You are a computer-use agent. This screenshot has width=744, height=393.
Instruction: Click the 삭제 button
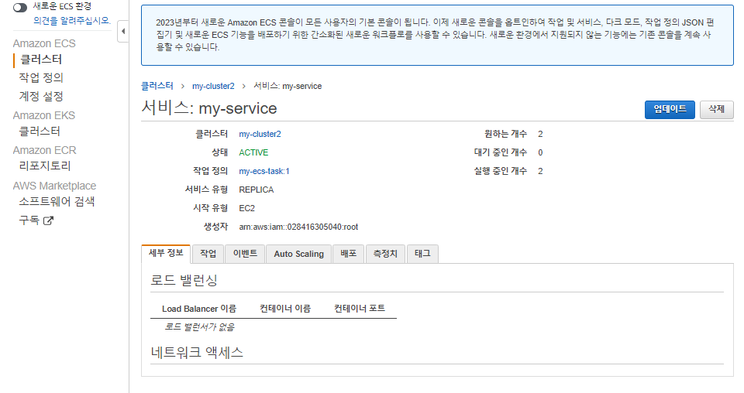pos(716,109)
